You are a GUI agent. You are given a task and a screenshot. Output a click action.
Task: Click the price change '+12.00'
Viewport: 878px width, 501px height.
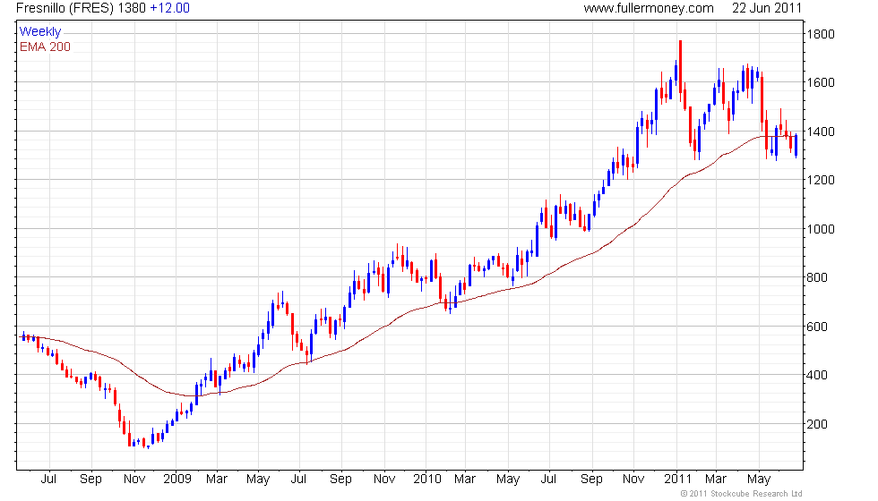click(169, 8)
